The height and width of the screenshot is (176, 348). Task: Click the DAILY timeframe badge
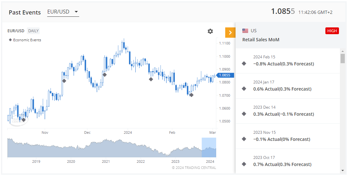tap(33, 31)
